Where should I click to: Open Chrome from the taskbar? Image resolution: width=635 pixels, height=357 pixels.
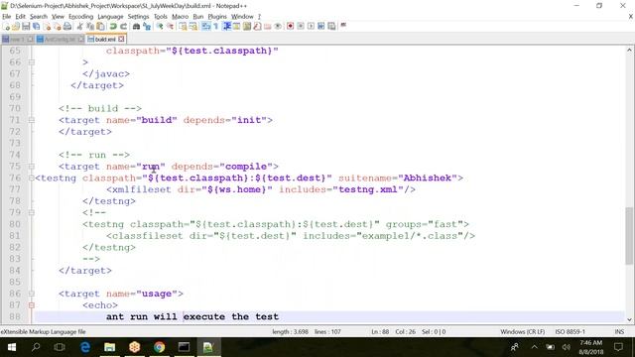point(159,347)
